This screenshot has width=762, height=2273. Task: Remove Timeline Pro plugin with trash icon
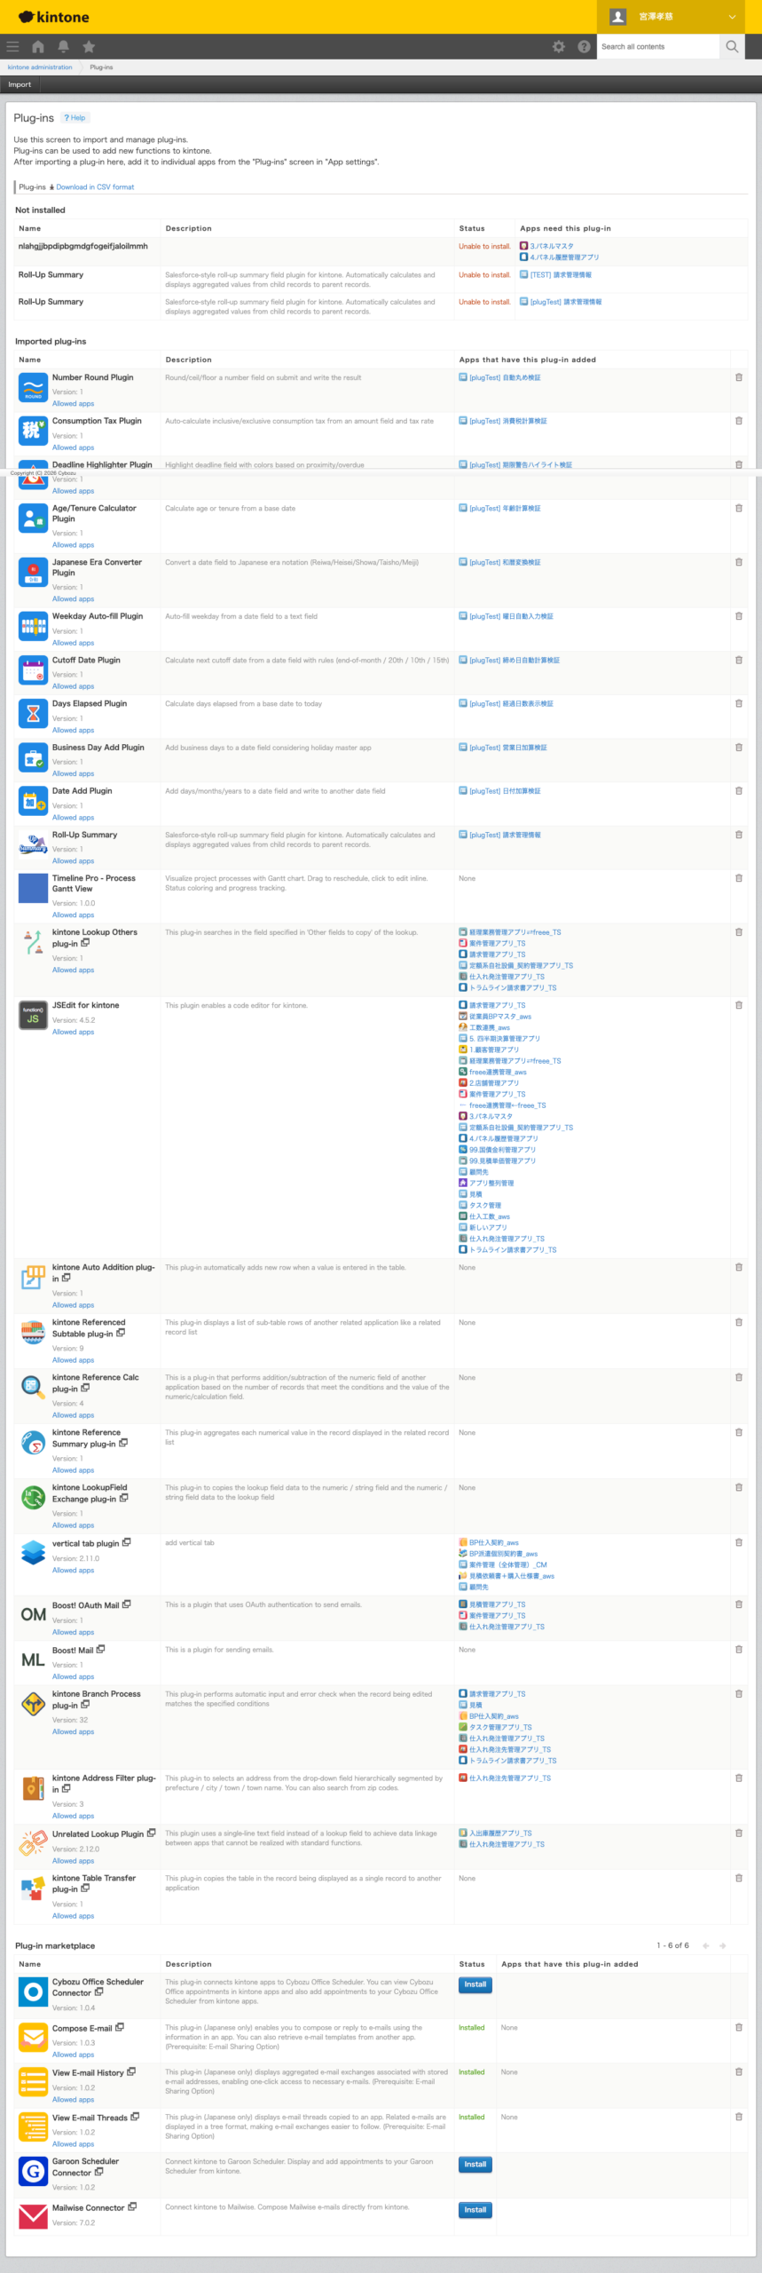pos(738,879)
